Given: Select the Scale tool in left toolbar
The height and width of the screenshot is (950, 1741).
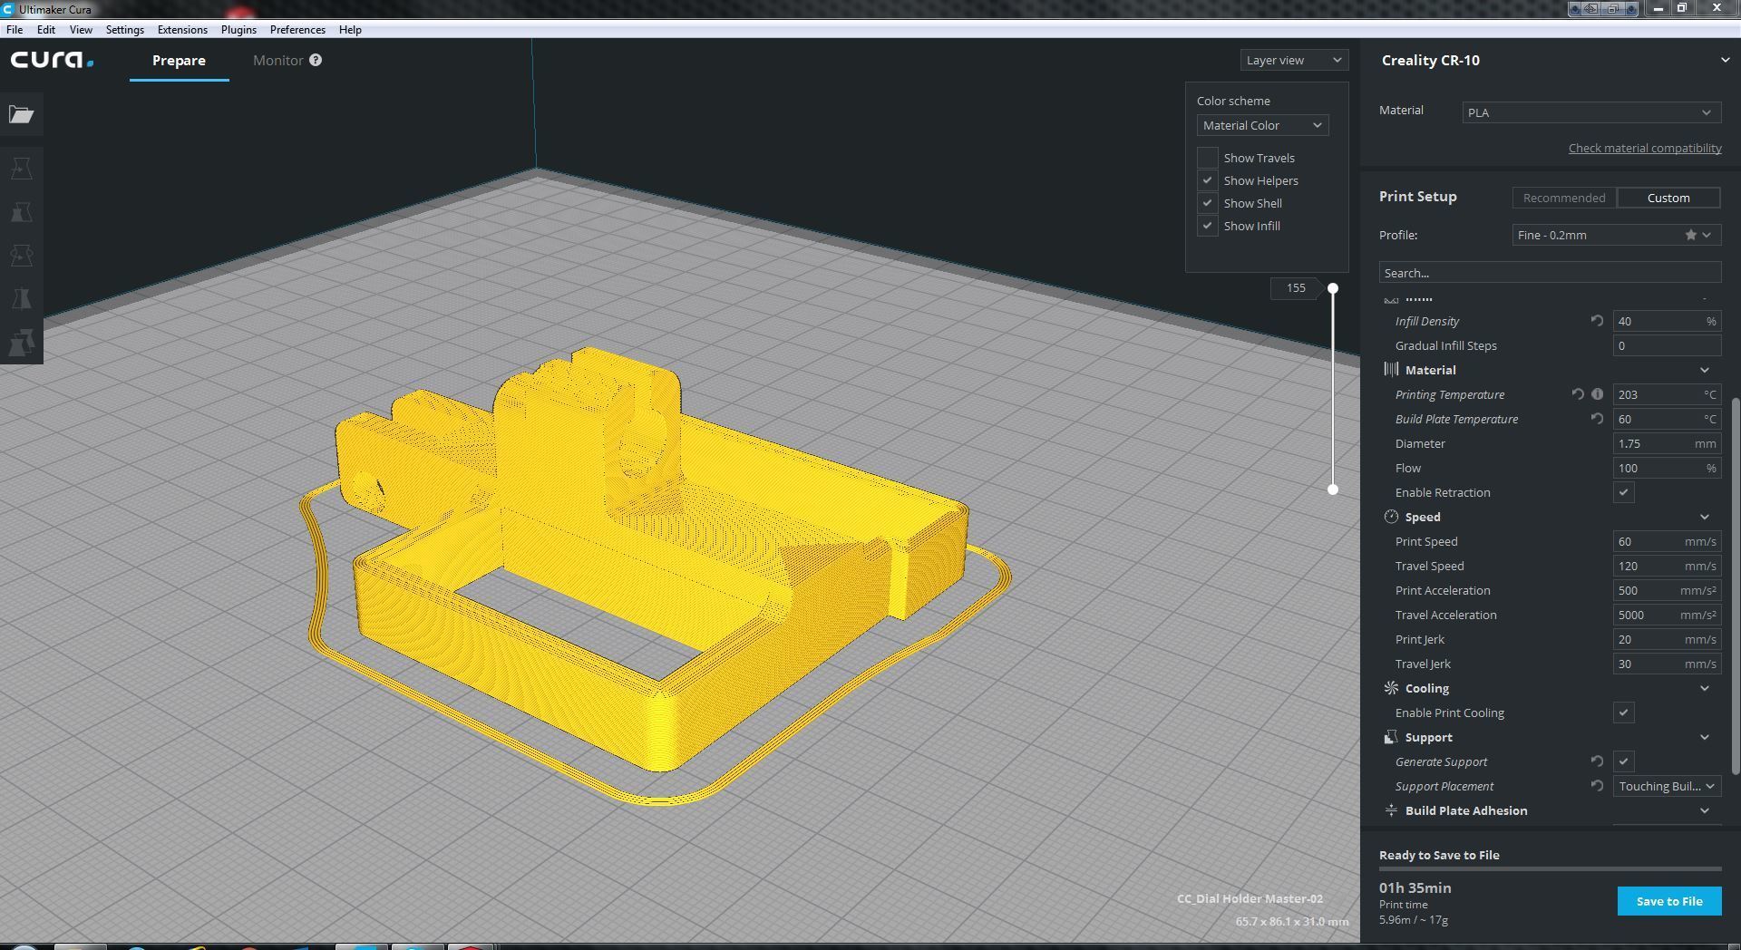Looking at the screenshot, I should (x=22, y=212).
